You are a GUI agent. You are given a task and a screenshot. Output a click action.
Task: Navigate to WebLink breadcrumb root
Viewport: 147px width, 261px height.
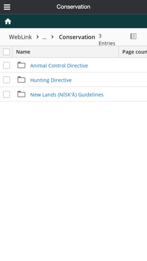pyautogui.click(x=20, y=37)
